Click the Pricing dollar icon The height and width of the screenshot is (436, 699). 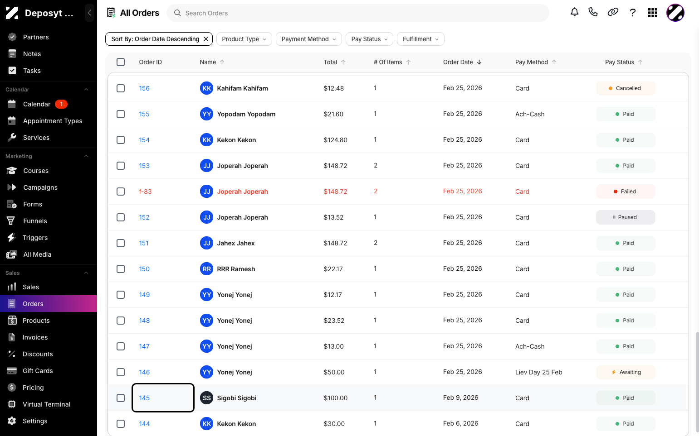coord(12,388)
